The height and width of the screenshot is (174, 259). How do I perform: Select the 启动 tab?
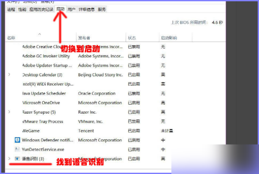pyautogui.click(x=60, y=9)
